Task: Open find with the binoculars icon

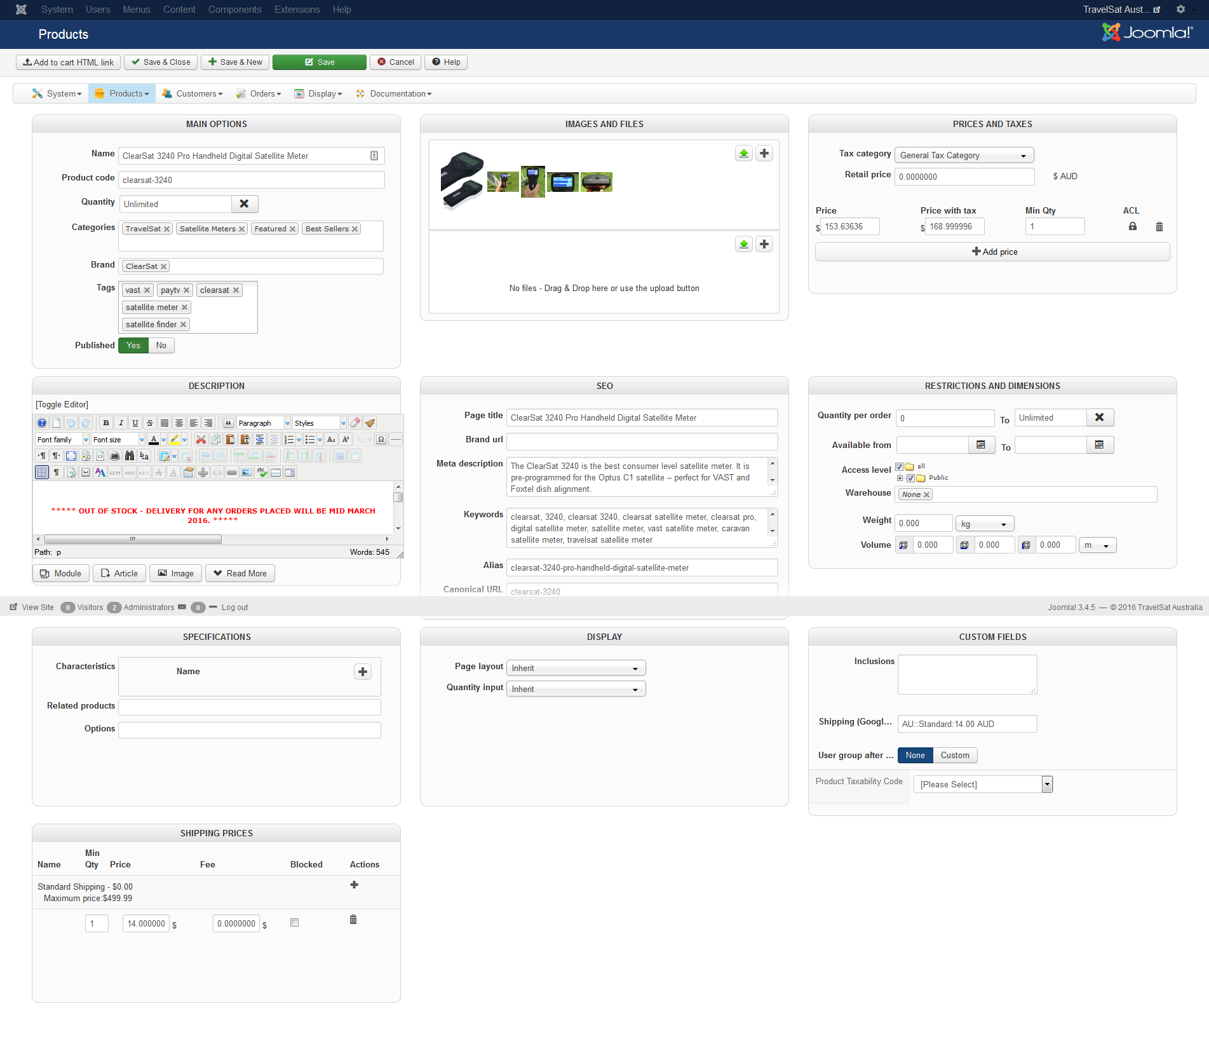Action: 130,456
